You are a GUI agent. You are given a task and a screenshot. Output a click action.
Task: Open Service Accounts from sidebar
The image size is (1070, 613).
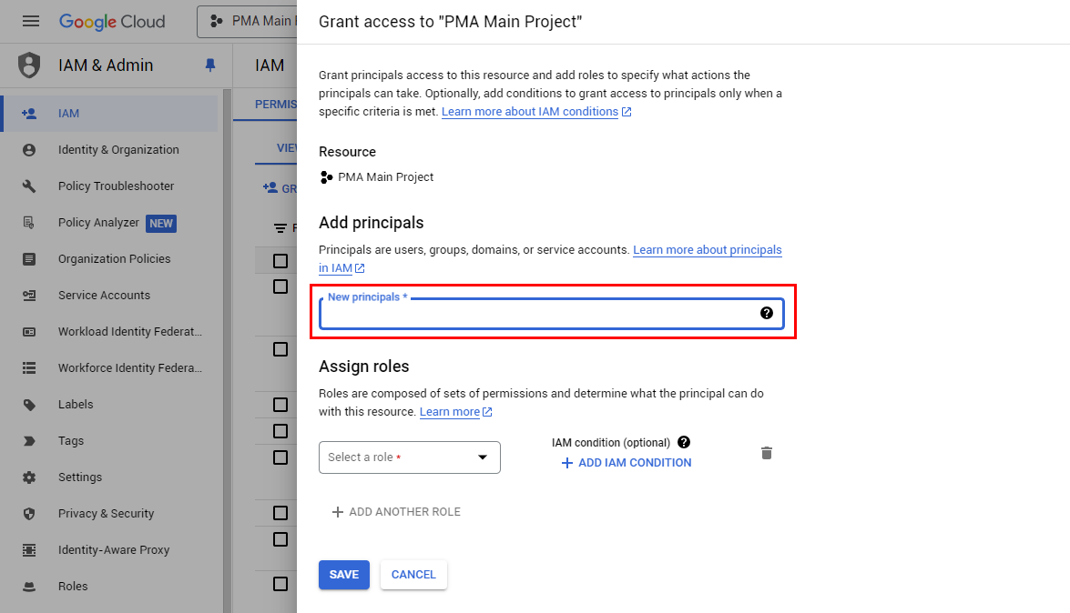click(104, 296)
